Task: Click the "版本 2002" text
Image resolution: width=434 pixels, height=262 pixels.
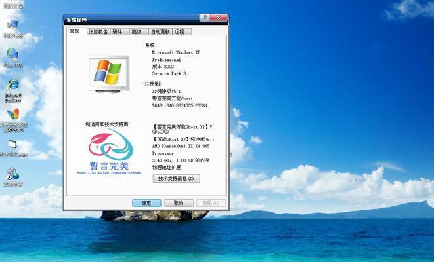Action: coord(163,67)
